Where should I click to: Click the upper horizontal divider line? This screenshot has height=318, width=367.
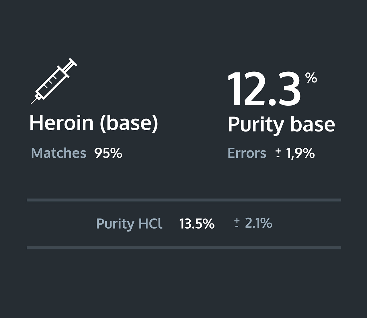pyautogui.click(x=183, y=200)
